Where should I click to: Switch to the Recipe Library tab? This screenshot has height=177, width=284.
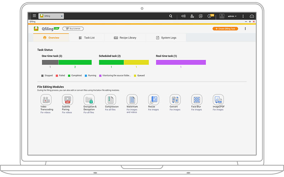click(x=125, y=38)
